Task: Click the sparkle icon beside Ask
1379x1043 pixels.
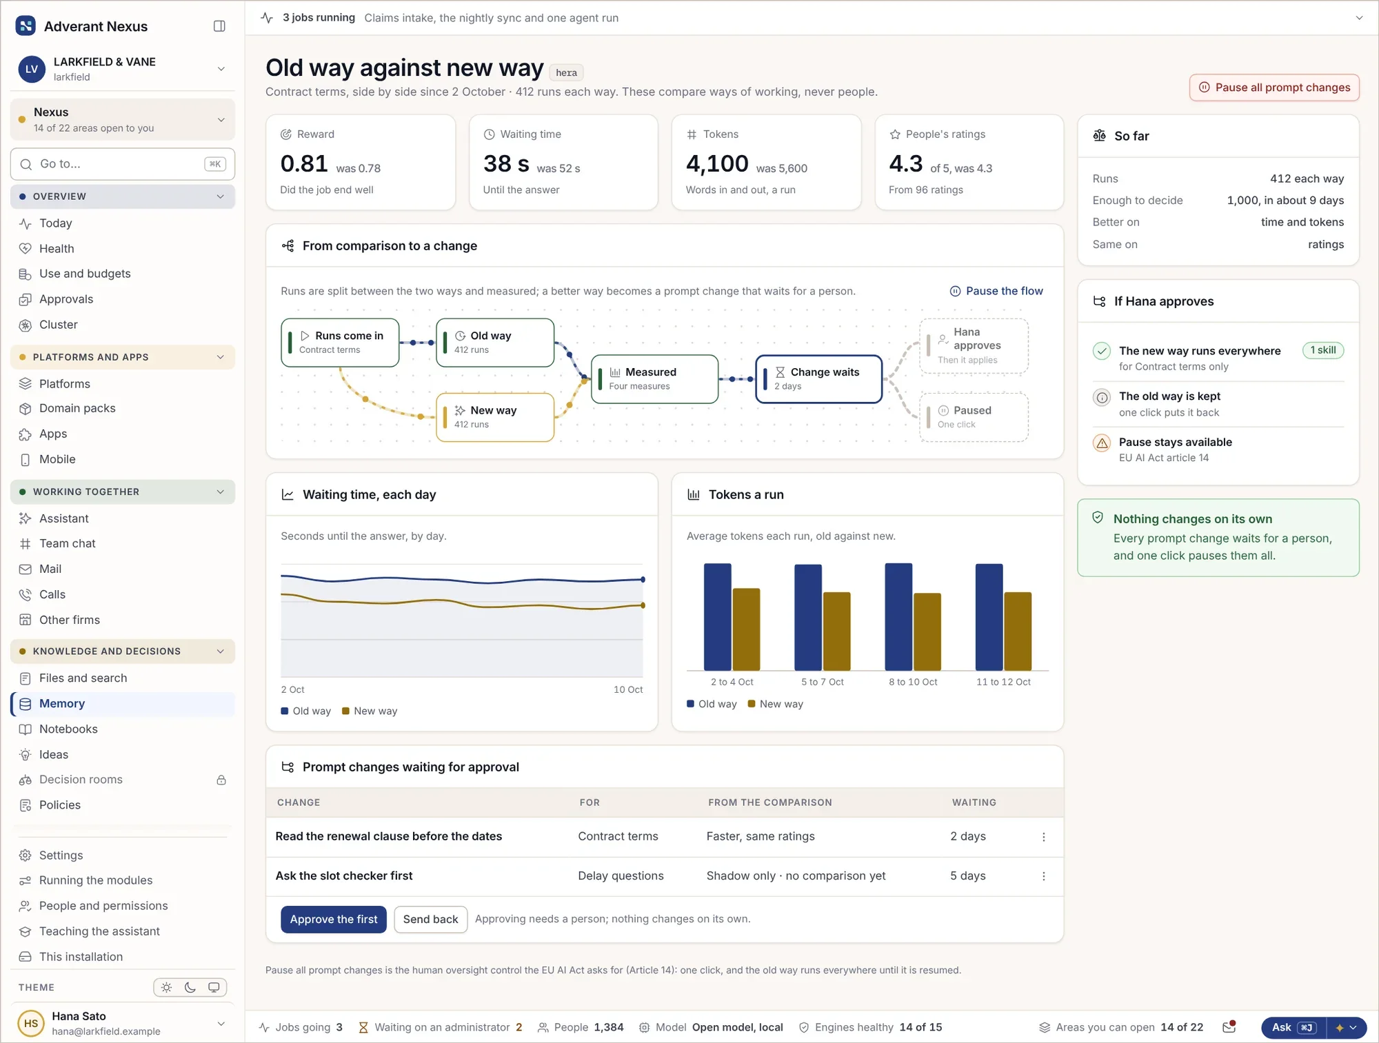Action: (x=1340, y=1027)
